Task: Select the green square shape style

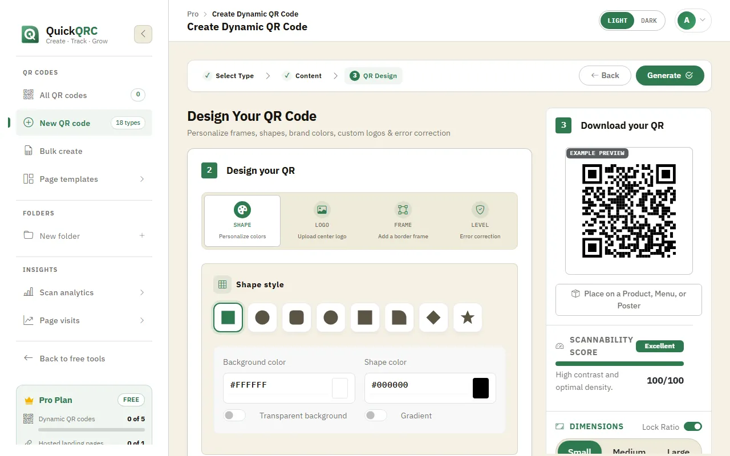Action: [x=228, y=317]
